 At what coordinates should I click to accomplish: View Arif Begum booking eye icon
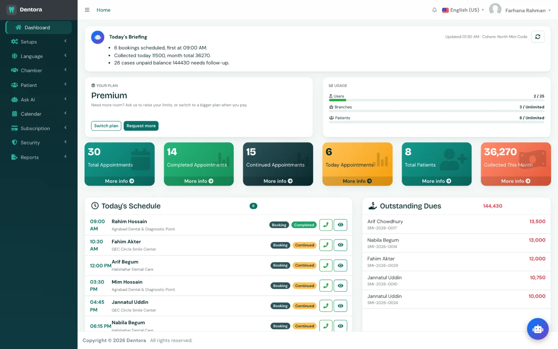point(340,265)
